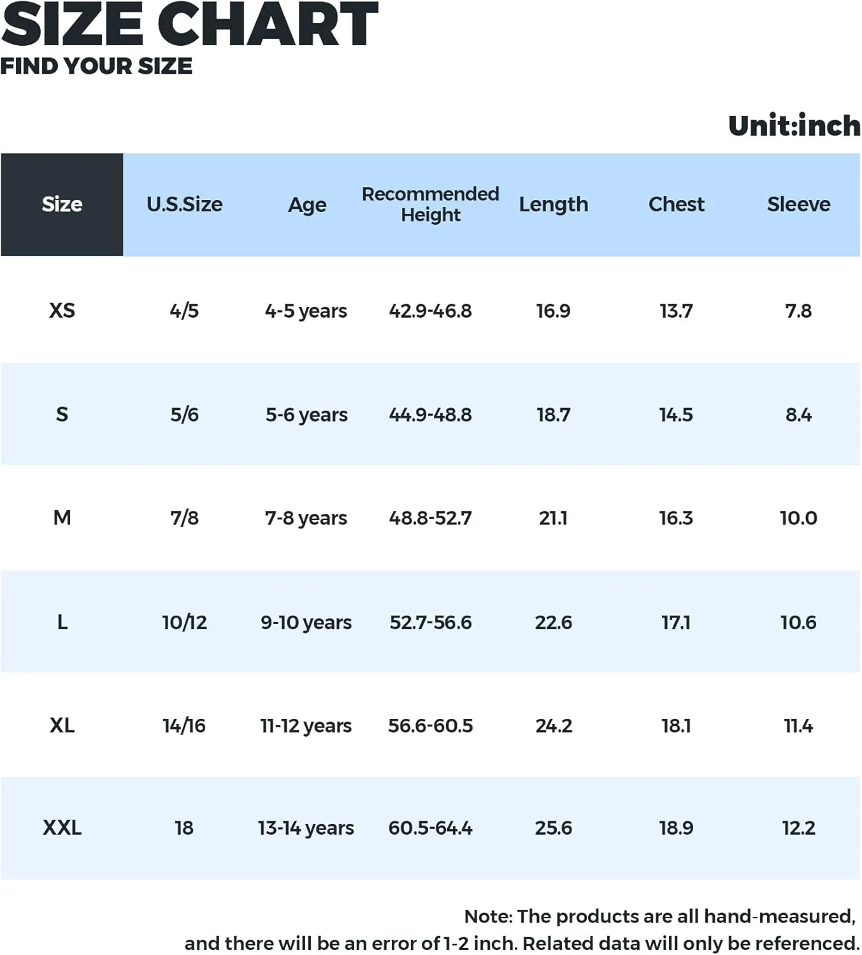Click the U.S.Size column header
This screenshot has height=955, width=862.
[x=184, y=204]
